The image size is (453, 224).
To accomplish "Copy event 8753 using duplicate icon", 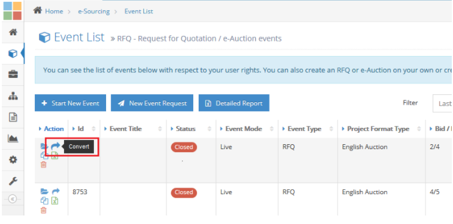I will tap(44, 201).
